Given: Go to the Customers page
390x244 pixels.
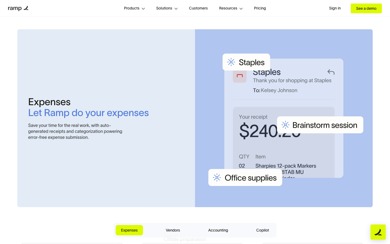Looking at the screenshot, I should [x=198, y=8].
